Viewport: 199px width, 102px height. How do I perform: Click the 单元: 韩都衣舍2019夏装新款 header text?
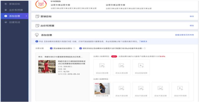(x=60, y=57)
